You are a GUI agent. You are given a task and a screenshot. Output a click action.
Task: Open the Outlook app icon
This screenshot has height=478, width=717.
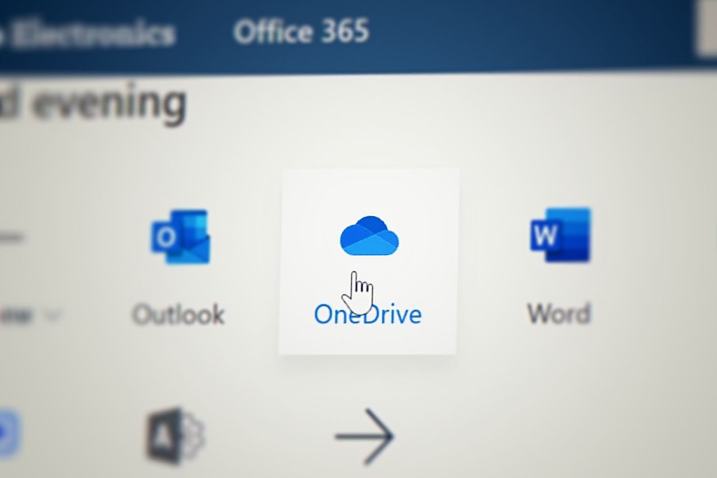point(180,236)
